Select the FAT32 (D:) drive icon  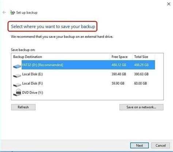pos(17,66)
